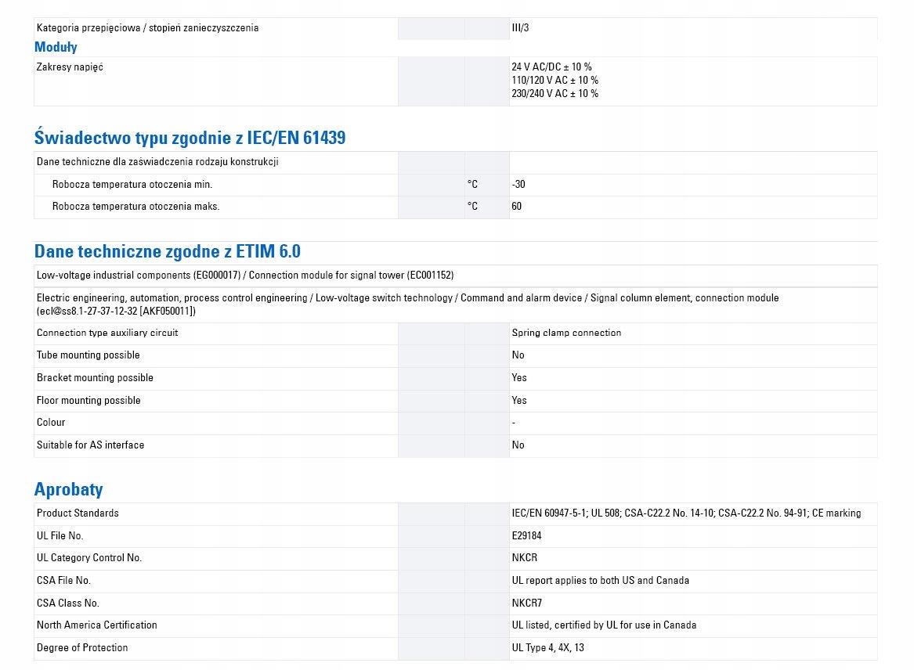Click the CSA Class No. value NKCR7
The image size is (914, 670).
tap(527, 603)
